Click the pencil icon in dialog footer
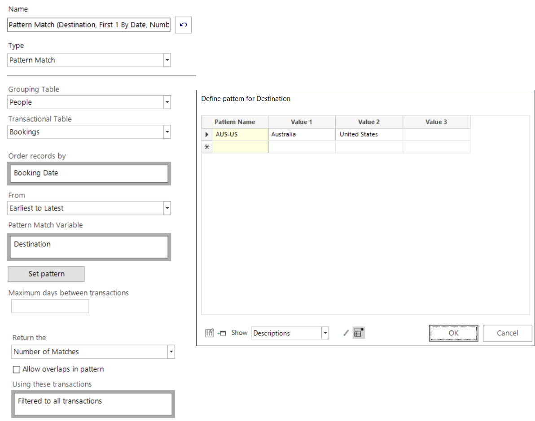 pyautogui.click(x=346, y=333)
